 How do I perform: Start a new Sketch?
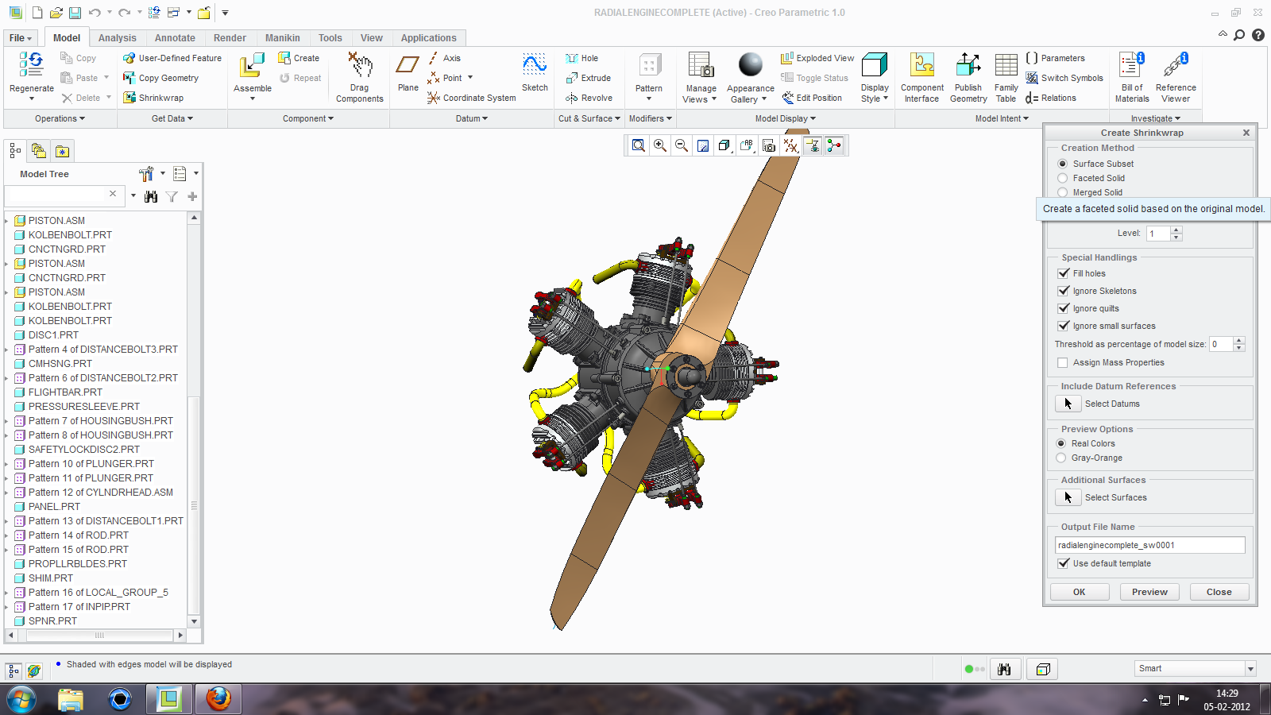coord(535,65)
